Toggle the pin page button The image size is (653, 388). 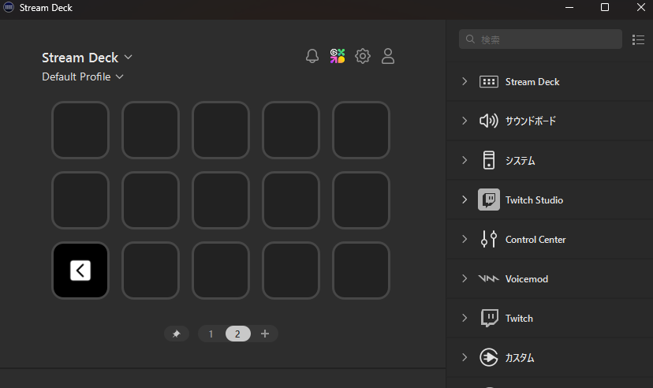point(176,334)
